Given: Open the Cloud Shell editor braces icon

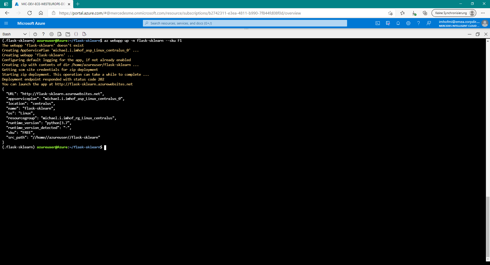Looking at the screenshot, I should click(76, 34).
